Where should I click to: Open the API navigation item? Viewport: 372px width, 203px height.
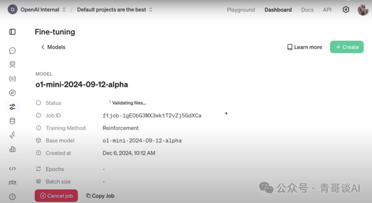(327, 10)
